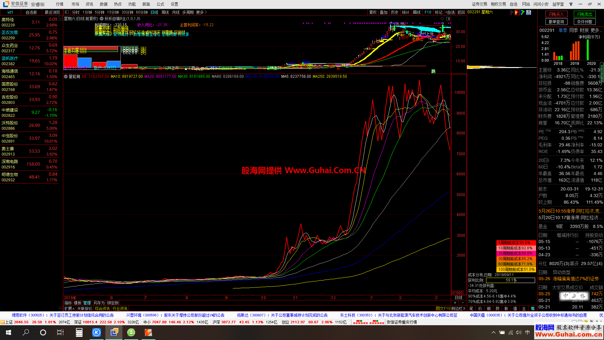Click the 撤单查询 button

pos(556,22)
